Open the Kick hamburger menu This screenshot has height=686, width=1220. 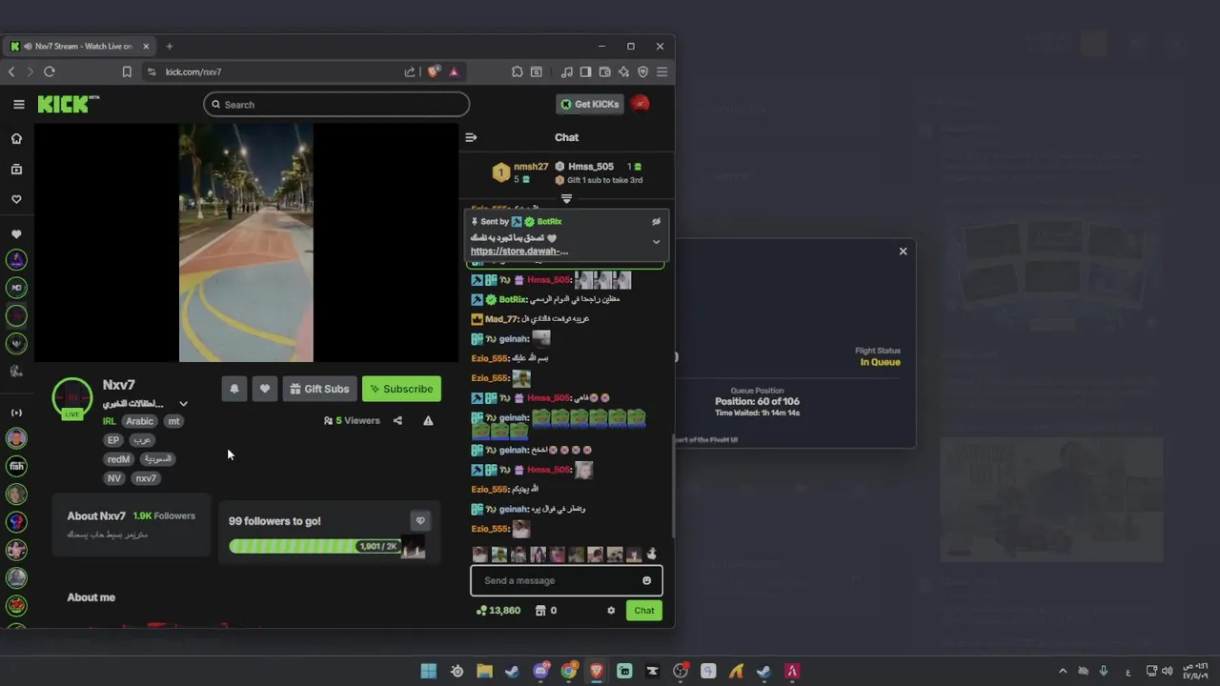point(18,105)
